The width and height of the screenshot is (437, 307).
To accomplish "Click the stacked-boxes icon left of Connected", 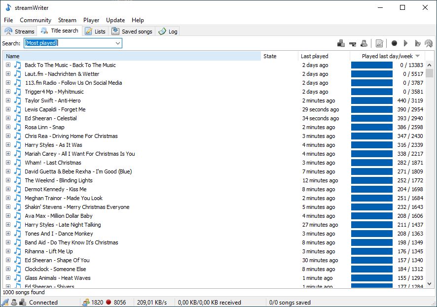I will coord(23,302).
